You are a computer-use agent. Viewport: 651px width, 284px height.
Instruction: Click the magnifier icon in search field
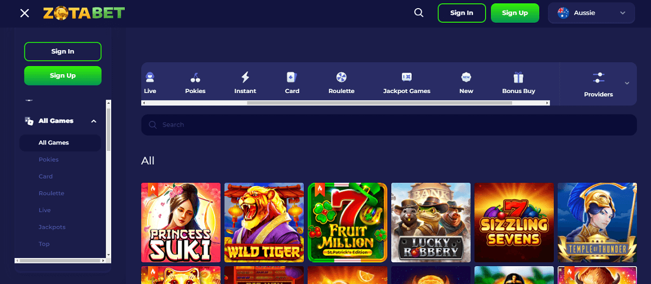tap(153, 125)
